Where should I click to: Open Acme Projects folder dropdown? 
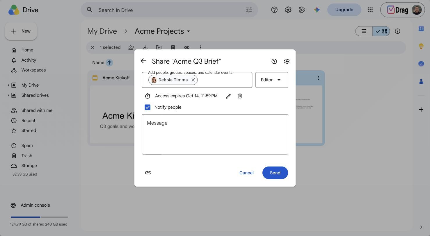tap(162, 31)
